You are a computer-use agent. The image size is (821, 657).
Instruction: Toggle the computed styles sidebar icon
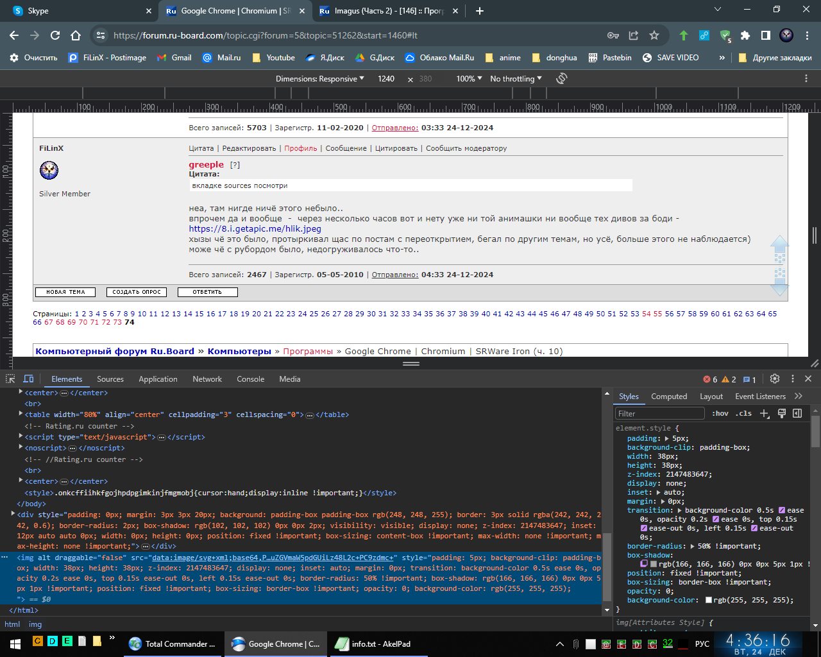click(x=797, y=413)
